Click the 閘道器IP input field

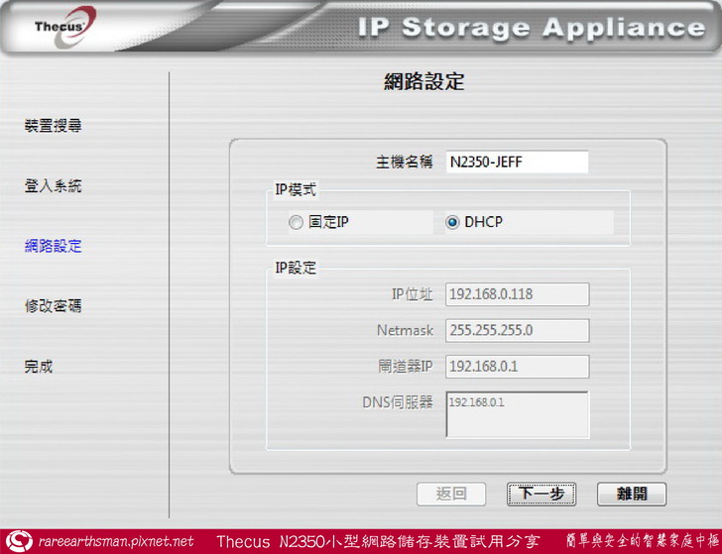(517, 367)
